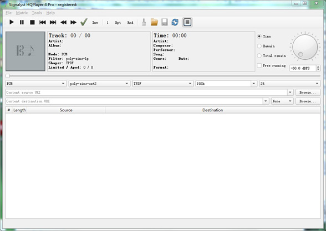Click the Source column header

pyautogui.click(x=66, y=110)
